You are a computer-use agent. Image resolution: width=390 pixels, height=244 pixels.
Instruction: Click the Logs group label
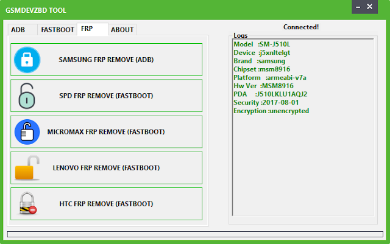[241, 35]
